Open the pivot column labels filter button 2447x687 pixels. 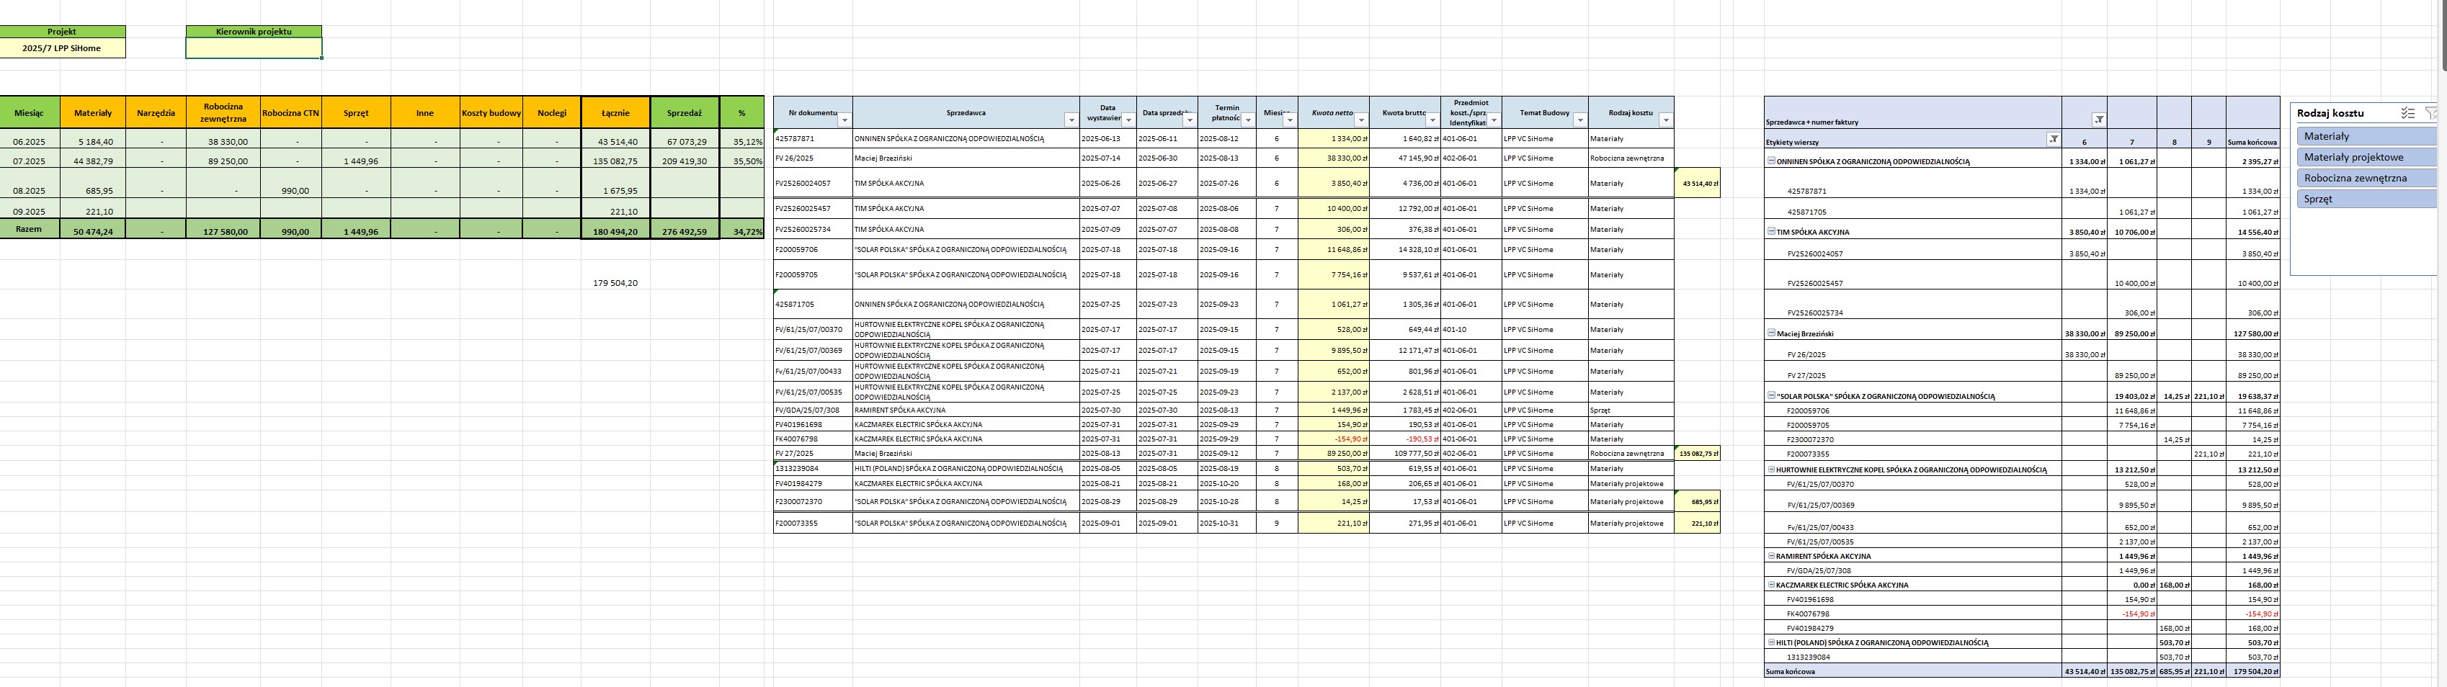coord(2098,120)
